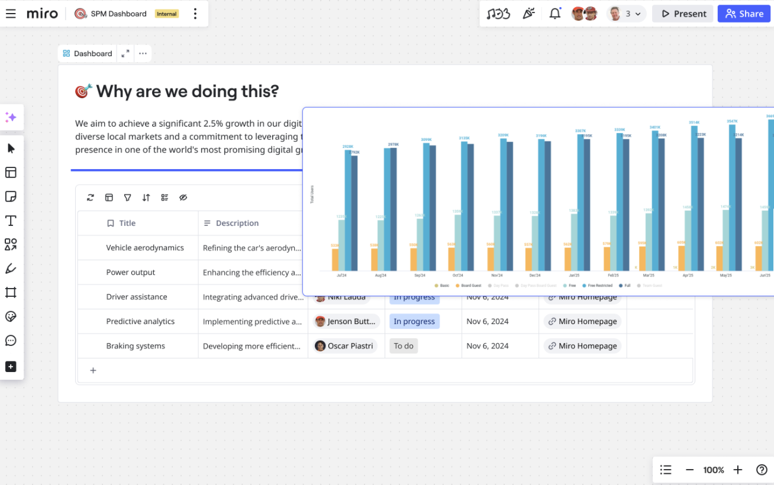The height and width of the screenshot is (485, 774).
Task: Toggle the frames list panel
Action: [x=666, y=470]
